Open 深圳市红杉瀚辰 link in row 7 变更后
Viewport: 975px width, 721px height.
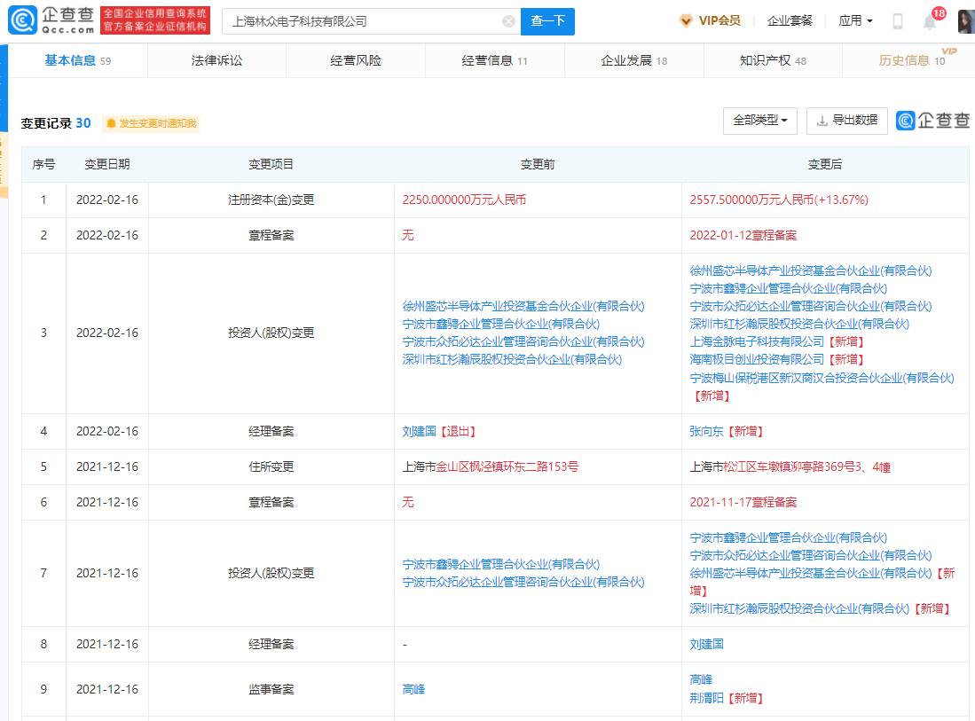[799, 609]
